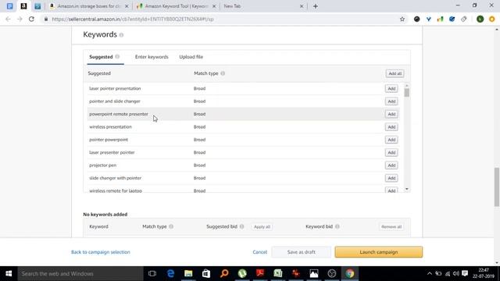View site security lock icon
The height and width of the screenshot is (281, 500).
[46, 19]
